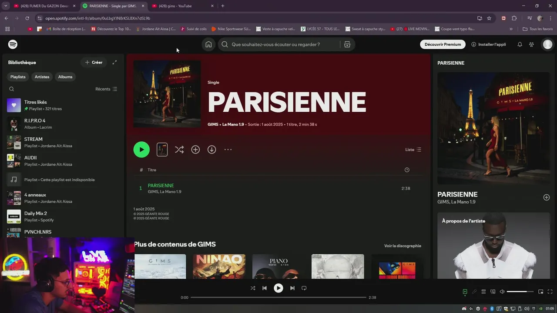Open more options for PARISIENNE
The image size is (557, 313).
click(x=228, y=150)
